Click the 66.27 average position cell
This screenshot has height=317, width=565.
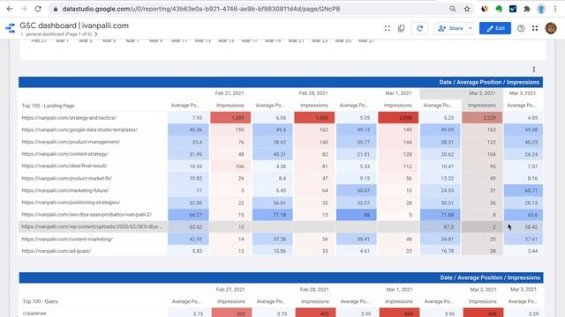(x=188, y=215)
